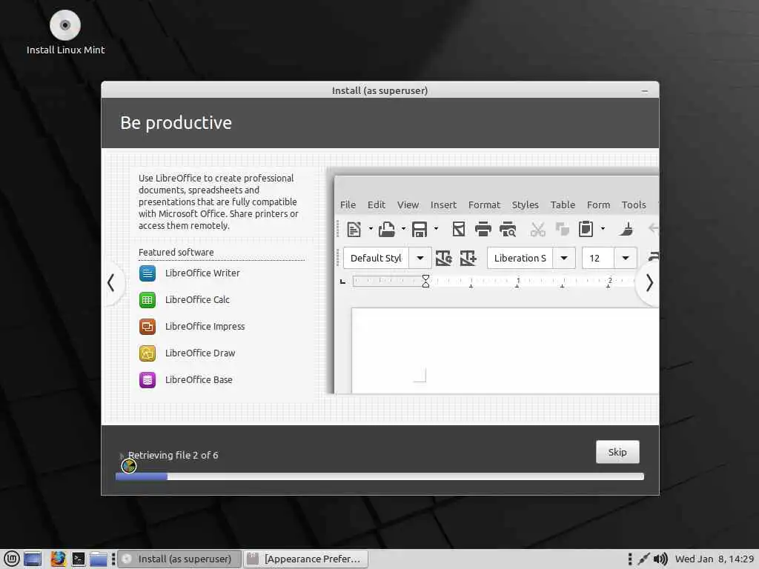759x569 pixels.
Task: Open the font size dropdown arrow
Action: 626,258
